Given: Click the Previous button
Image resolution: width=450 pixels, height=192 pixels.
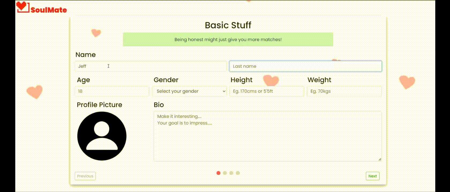Looking at the screenshot, I should coord(85,176).
